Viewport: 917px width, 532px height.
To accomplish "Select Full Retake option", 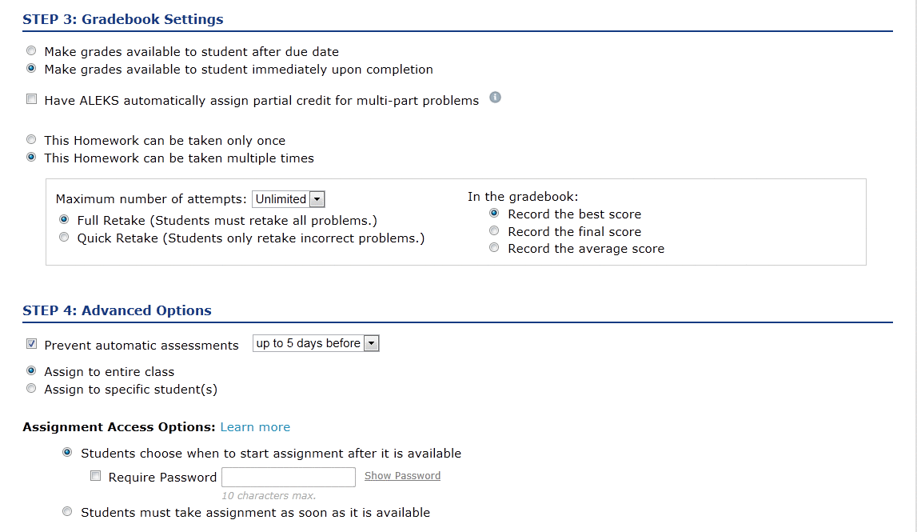I will (64, 219).
